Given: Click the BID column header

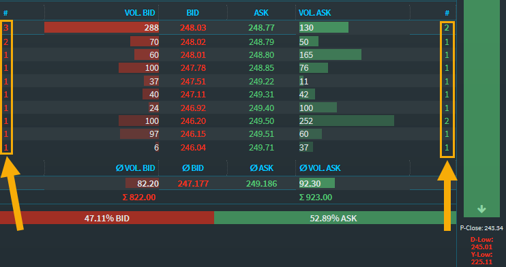Looking at the screenshot, I should pyautogui.click(x=193, y=13).
